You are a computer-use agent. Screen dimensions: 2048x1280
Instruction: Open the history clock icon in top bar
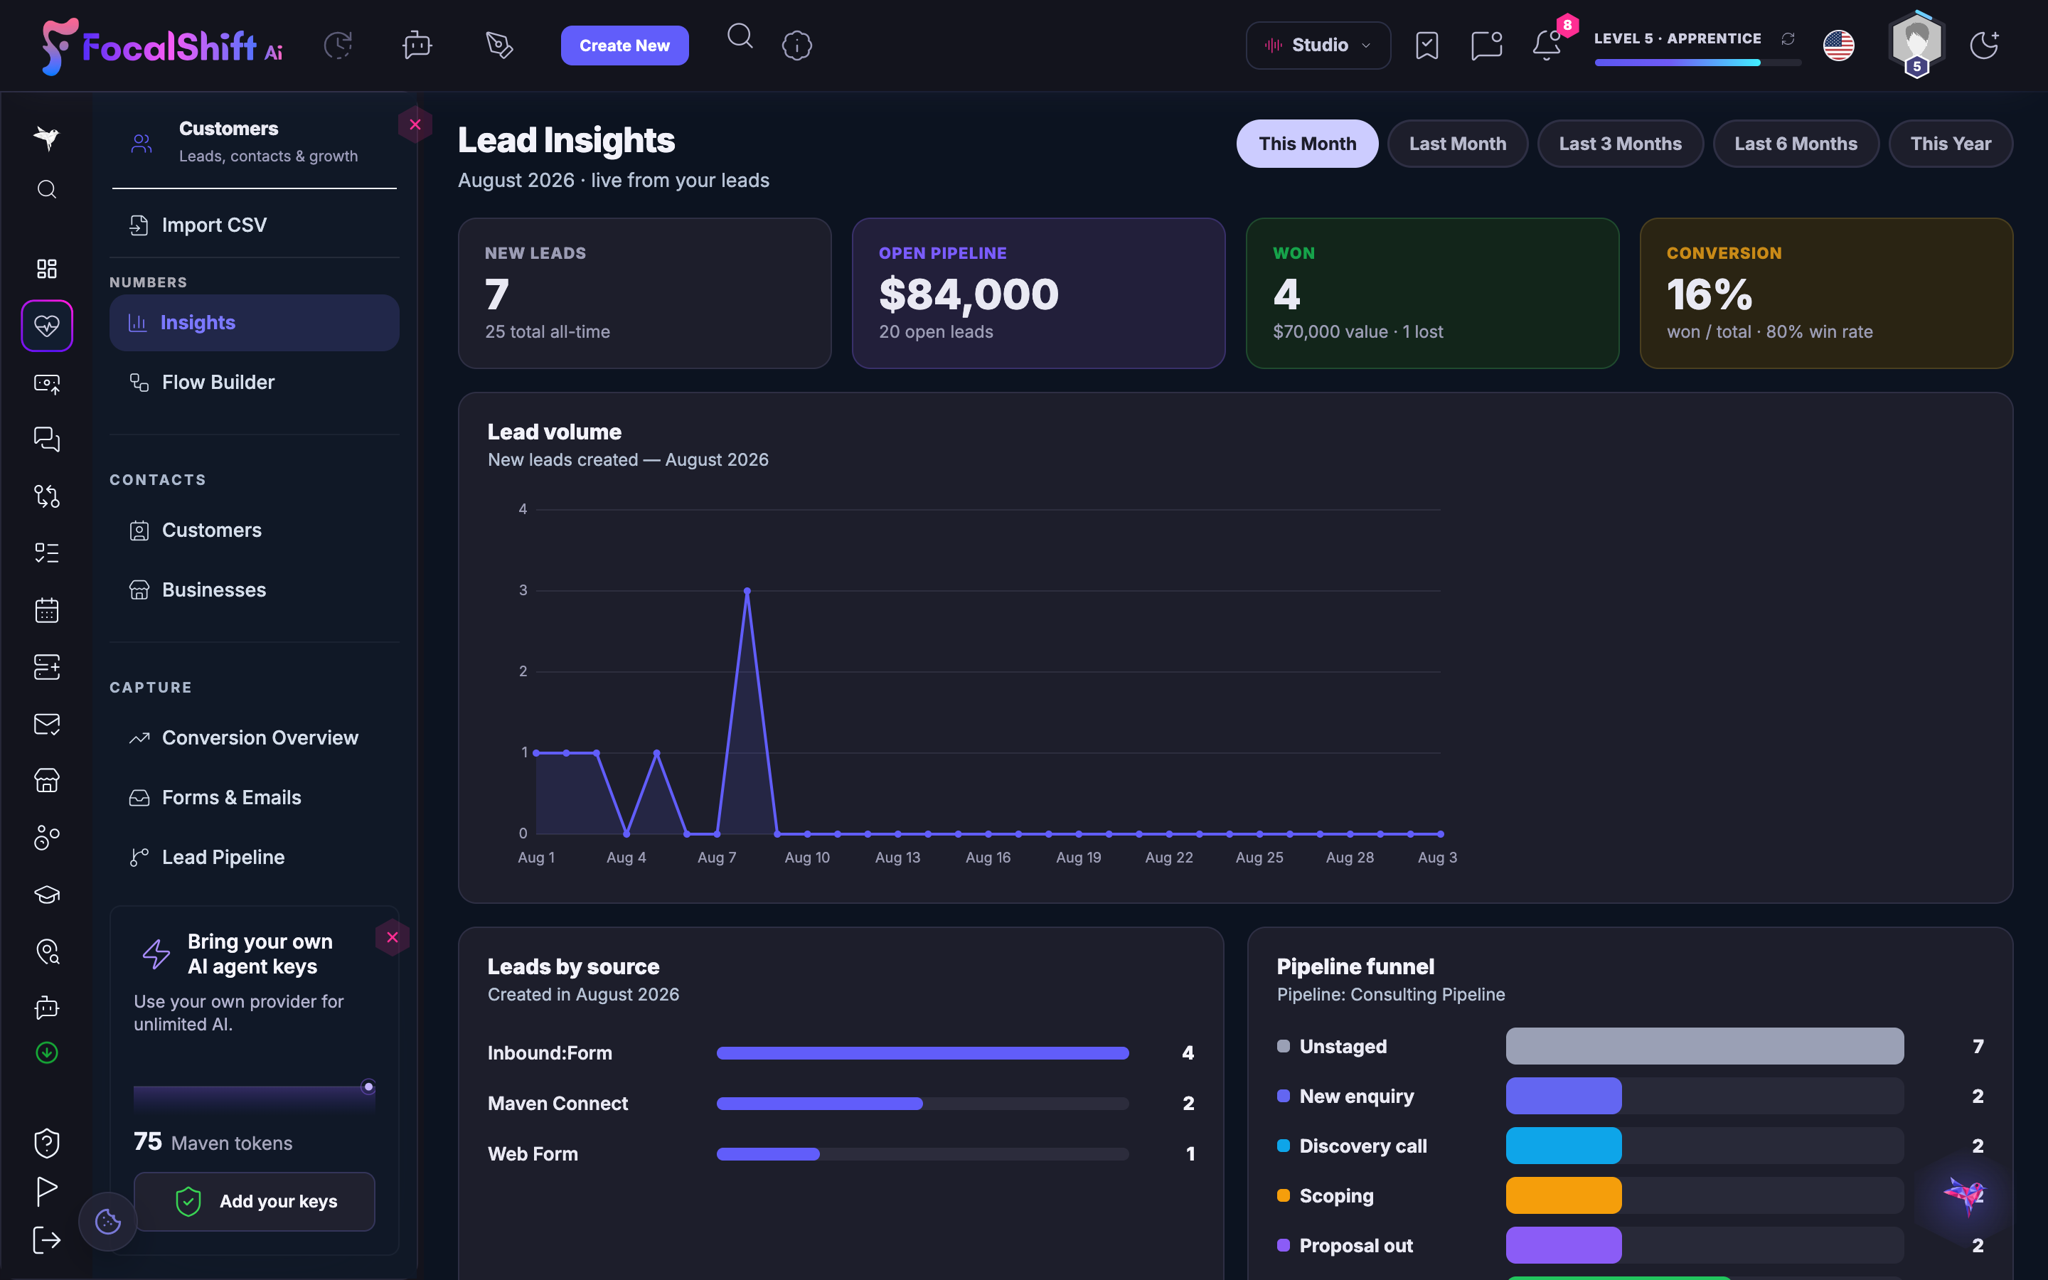(338, 45)
